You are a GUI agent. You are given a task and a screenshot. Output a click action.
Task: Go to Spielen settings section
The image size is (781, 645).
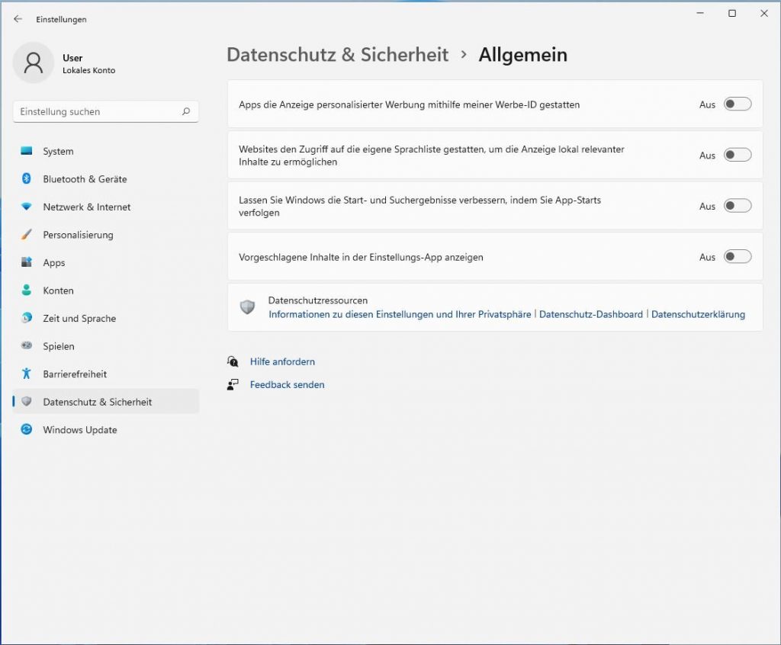pyautogui.click(x=59, y=346)
